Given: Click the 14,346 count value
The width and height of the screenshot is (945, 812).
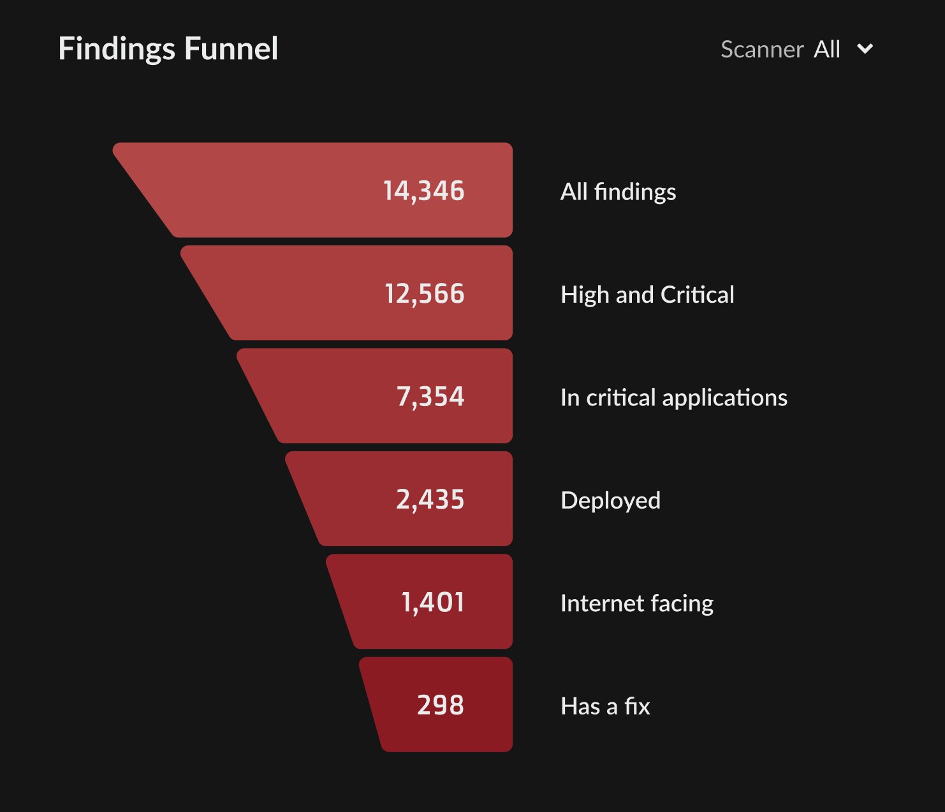Looking at the screenshot, I should click(x=423, y=191).
